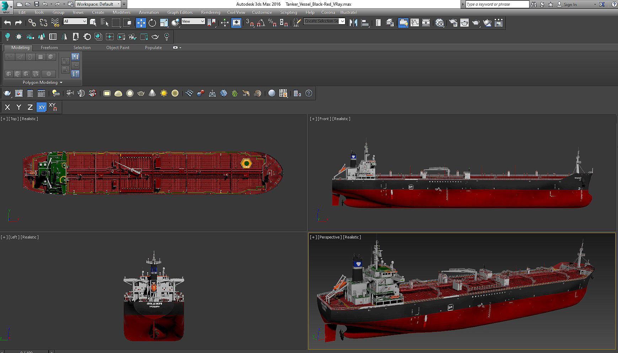Toggle the Angle Snap button

tap(261, 23)
